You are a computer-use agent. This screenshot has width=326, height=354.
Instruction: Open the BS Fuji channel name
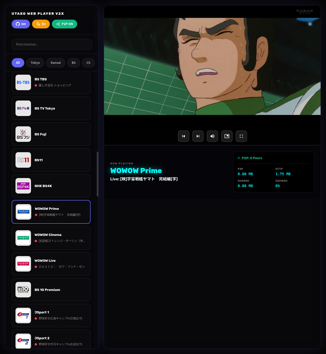pyautogui.click(x=41, y=134)
